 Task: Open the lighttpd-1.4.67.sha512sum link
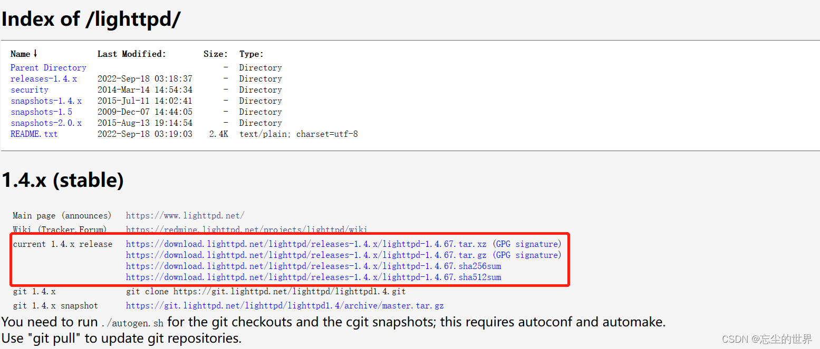click(x=313, y=277)
